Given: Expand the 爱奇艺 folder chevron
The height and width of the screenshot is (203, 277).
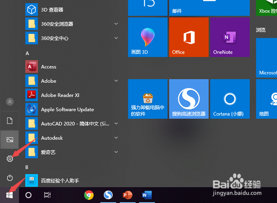Looking at the screenshot, I should click(x=116, y=152).
